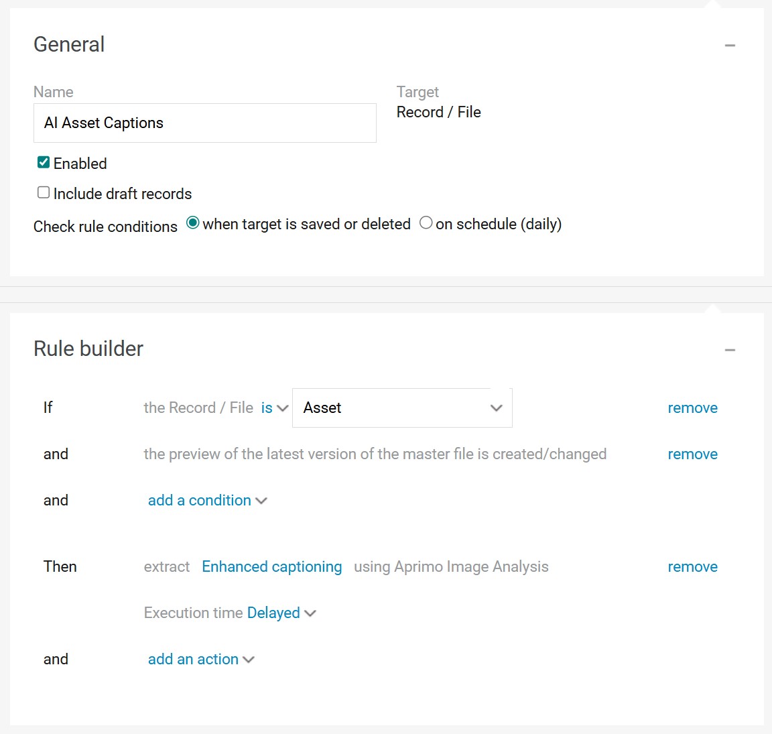The width and height of the screenshot is (772, 734).
Task: Collapse the Rule builder section
Action: click(x=730, y=350)
